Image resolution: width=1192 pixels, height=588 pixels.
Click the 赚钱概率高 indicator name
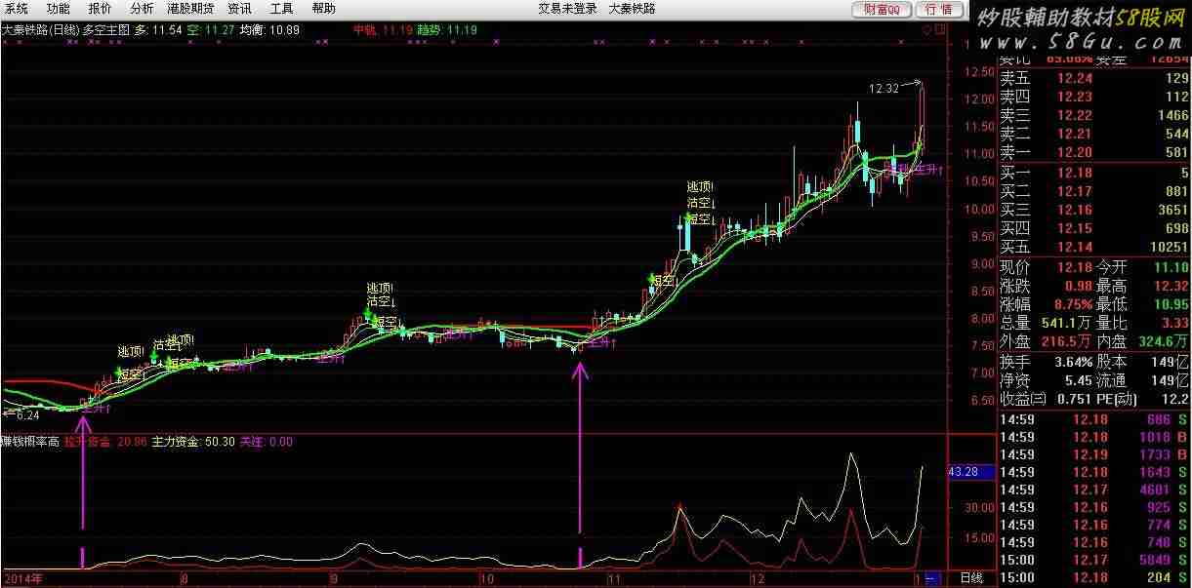[30, 442]
